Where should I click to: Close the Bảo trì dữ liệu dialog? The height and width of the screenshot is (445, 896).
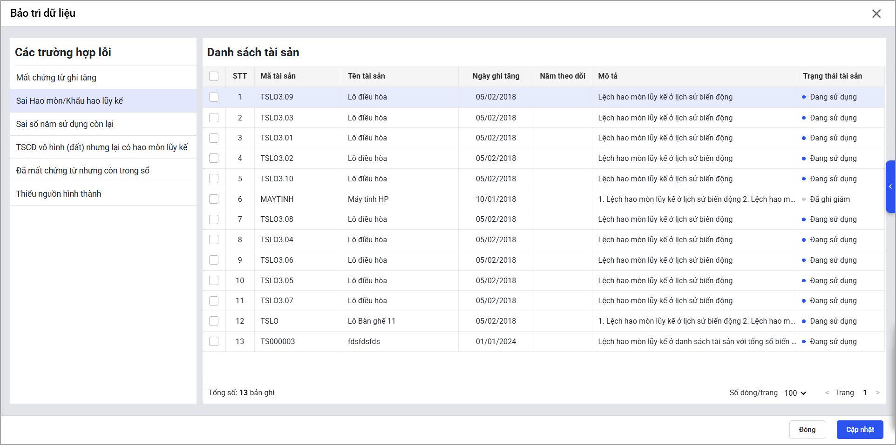[876, 13]
